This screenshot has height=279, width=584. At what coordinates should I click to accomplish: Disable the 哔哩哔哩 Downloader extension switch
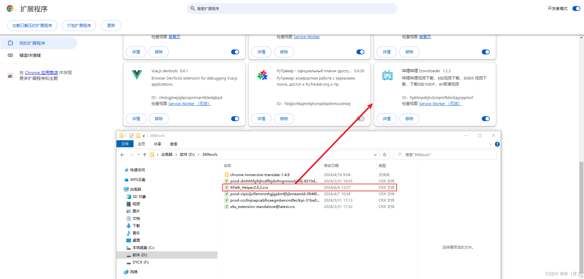point(486,119)
